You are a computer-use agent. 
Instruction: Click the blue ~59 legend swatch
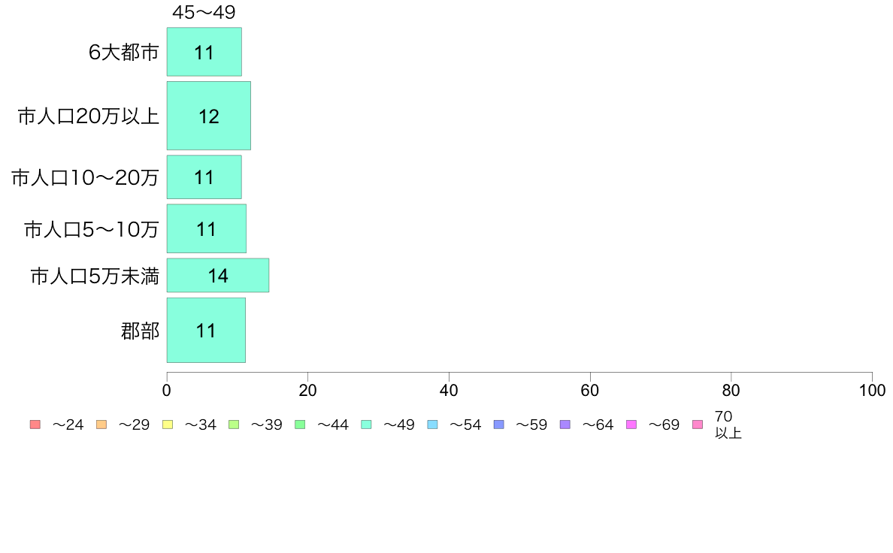point(499,425)
